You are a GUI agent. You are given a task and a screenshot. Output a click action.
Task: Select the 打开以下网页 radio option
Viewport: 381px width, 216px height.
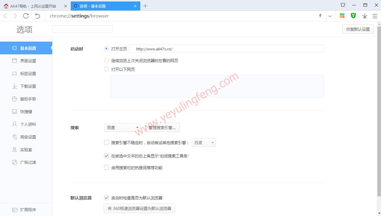pyautogui.click(x=106, y=69)
